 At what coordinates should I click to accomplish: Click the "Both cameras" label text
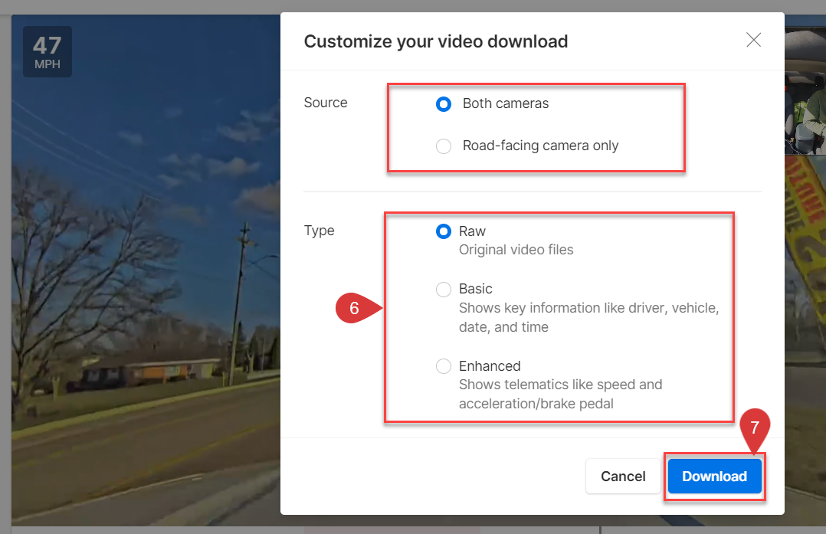coord(506,104)
